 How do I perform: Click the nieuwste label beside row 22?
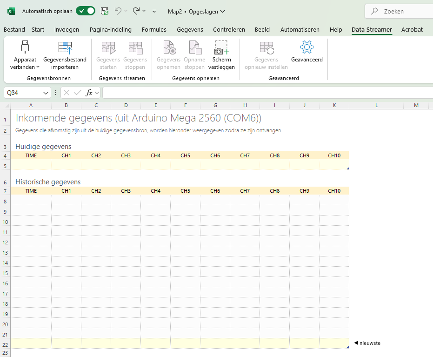tap(370, 343)
